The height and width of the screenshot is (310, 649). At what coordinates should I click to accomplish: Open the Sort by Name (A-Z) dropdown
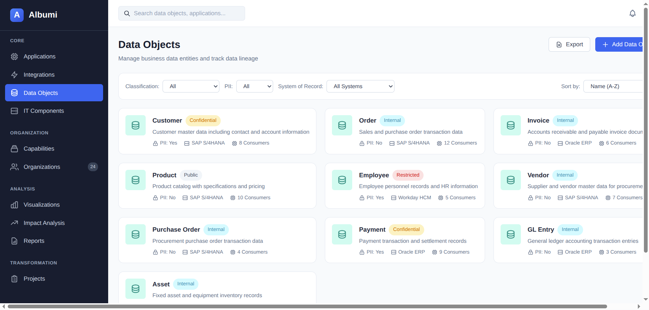pos(612,86)
